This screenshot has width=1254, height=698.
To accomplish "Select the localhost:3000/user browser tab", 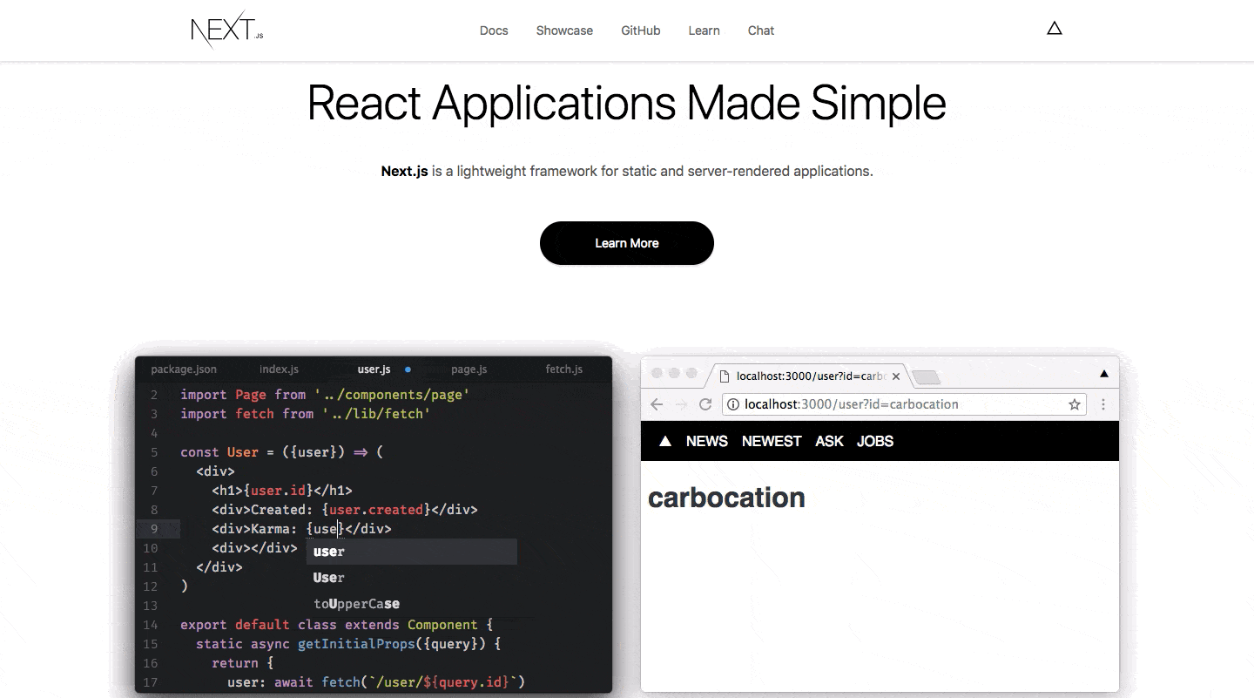I will pyautogui.click(x=810, y=376).
